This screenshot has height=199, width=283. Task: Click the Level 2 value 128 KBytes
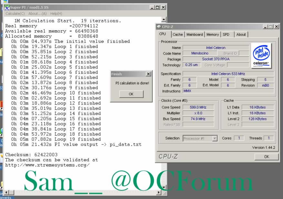(x=258, y=119)
